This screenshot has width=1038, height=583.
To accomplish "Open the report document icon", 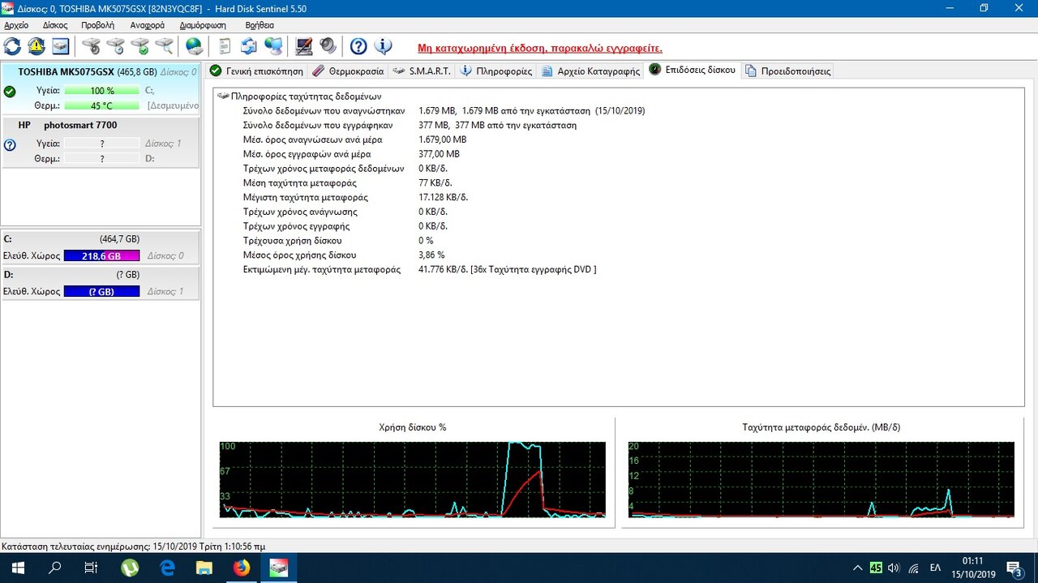I will coord(225,46).
